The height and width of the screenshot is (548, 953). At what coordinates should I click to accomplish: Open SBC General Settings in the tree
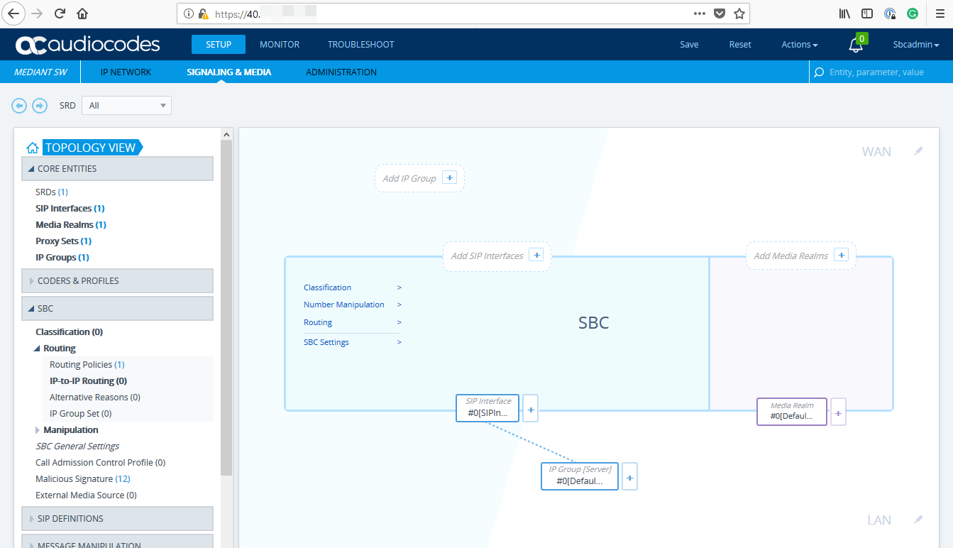(77, 446)
